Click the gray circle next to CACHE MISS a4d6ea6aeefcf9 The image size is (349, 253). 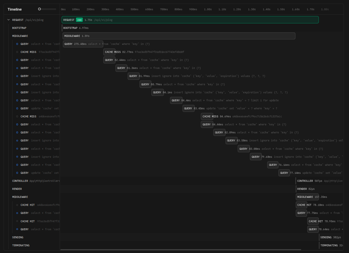click(x=17, y=116)
